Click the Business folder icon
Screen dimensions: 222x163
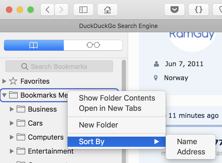click(x=20, y=109)
